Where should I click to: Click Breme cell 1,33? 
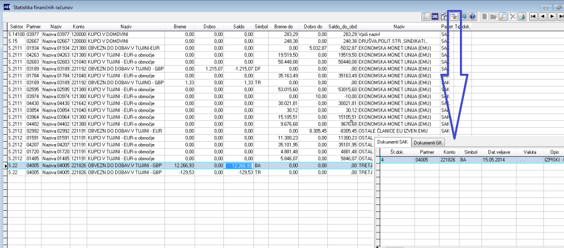(x=180, y=82)
